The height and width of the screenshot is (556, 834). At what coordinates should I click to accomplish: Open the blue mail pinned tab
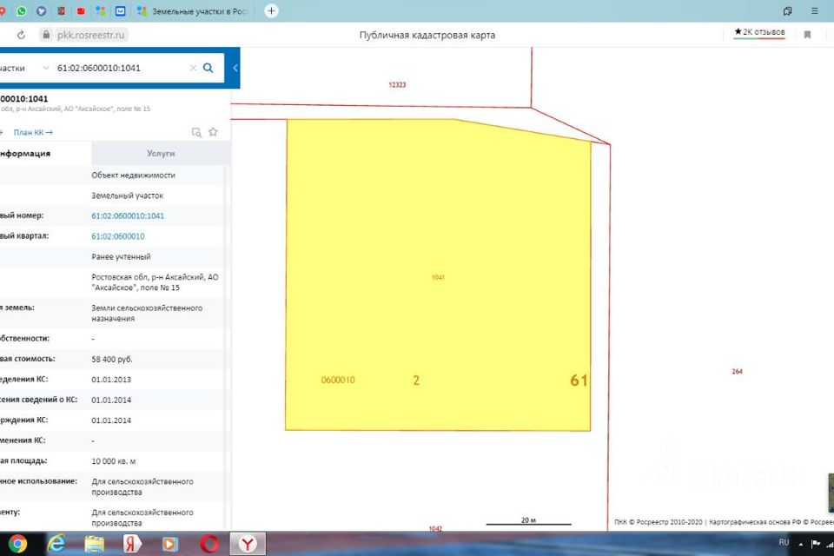point(120,10)
